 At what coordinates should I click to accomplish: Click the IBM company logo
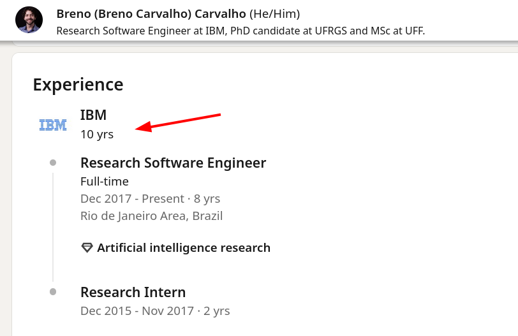(53, 125)
